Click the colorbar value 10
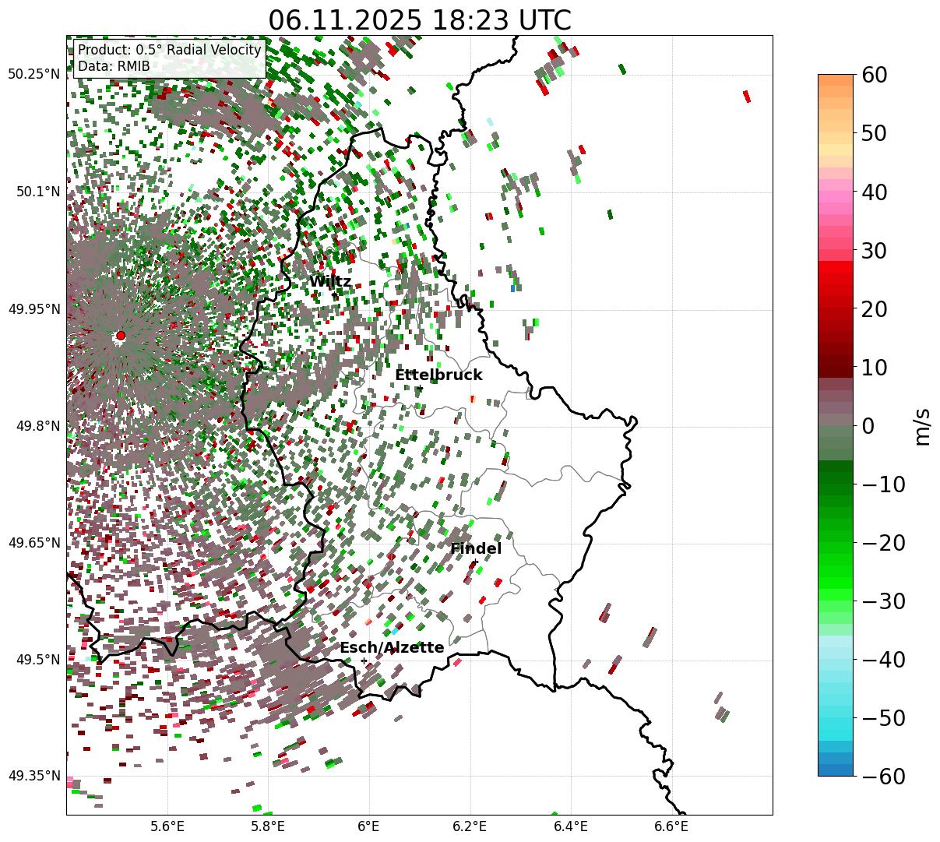The height and width of the screenshot is (842, 940). click(874, 368)
